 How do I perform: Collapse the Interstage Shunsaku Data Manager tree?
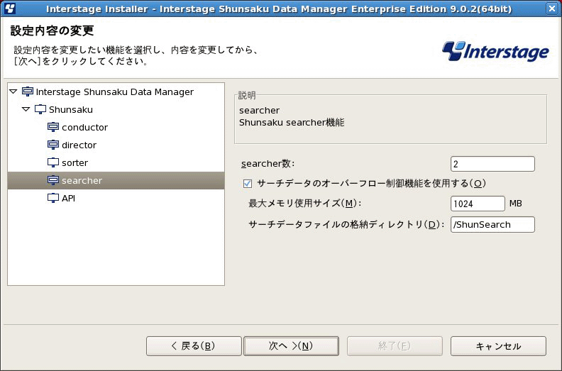coord(13,92)
